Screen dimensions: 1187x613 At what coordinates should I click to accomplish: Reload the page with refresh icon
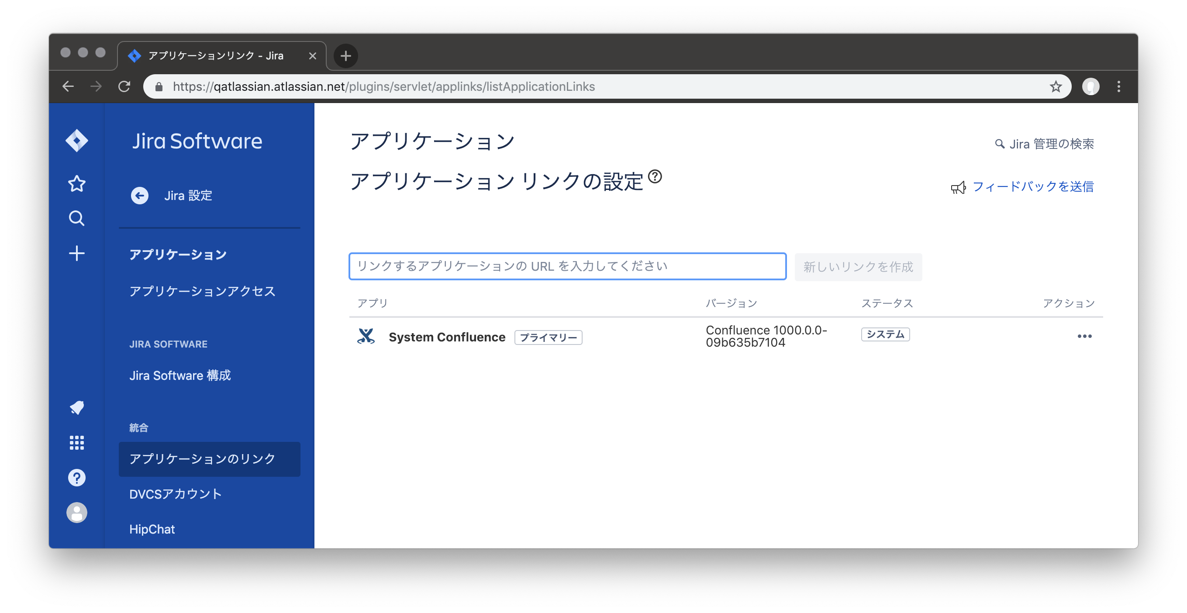pyautogui.click(x=124, y=86)
